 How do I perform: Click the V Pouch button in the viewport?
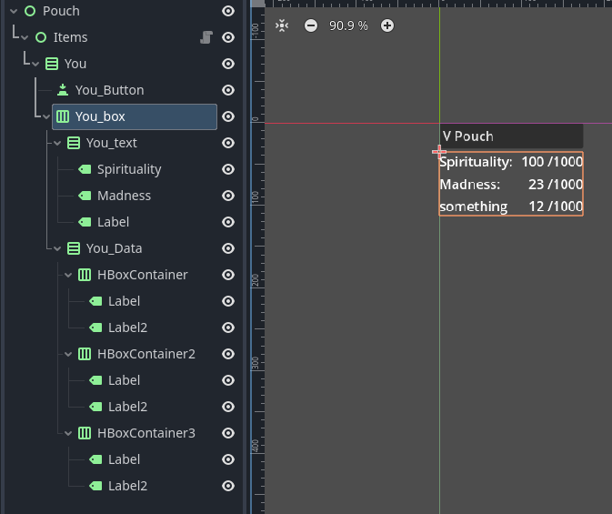point(468,136)
